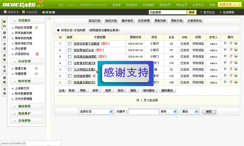The width and height of the screenshot is (244, 146).
Task: Switch to the brown skin swatch
Action: point(50,12)
